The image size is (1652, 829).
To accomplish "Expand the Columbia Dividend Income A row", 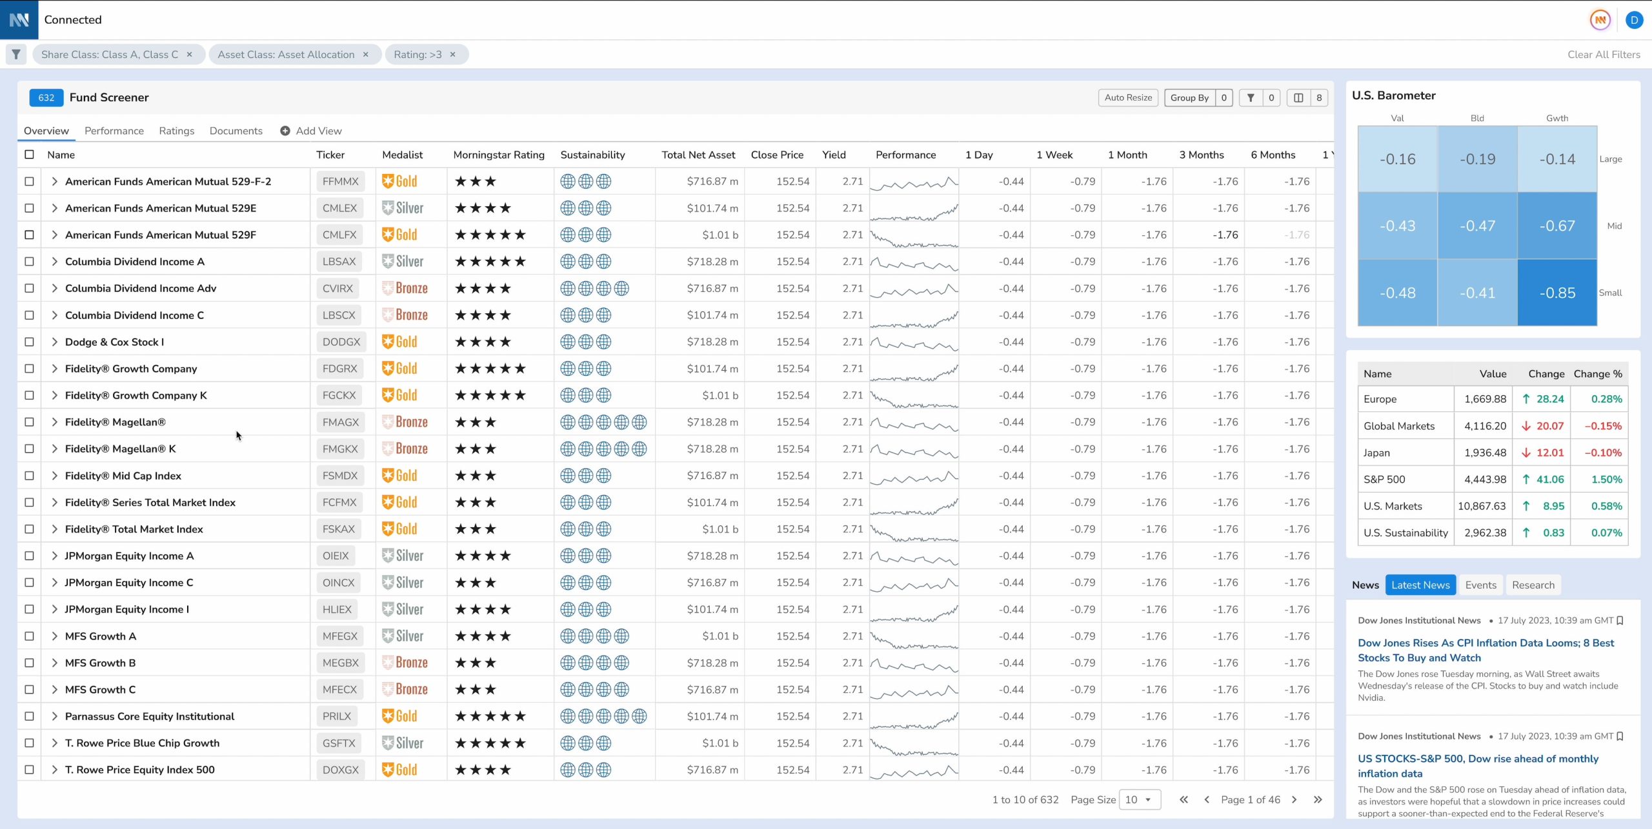I will (x=54, y=261).
